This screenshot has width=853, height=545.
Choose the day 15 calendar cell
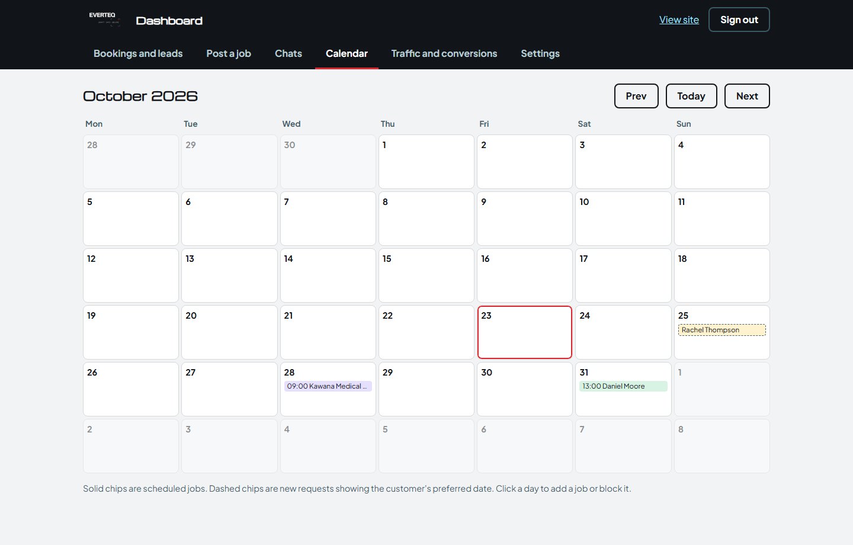426,275
